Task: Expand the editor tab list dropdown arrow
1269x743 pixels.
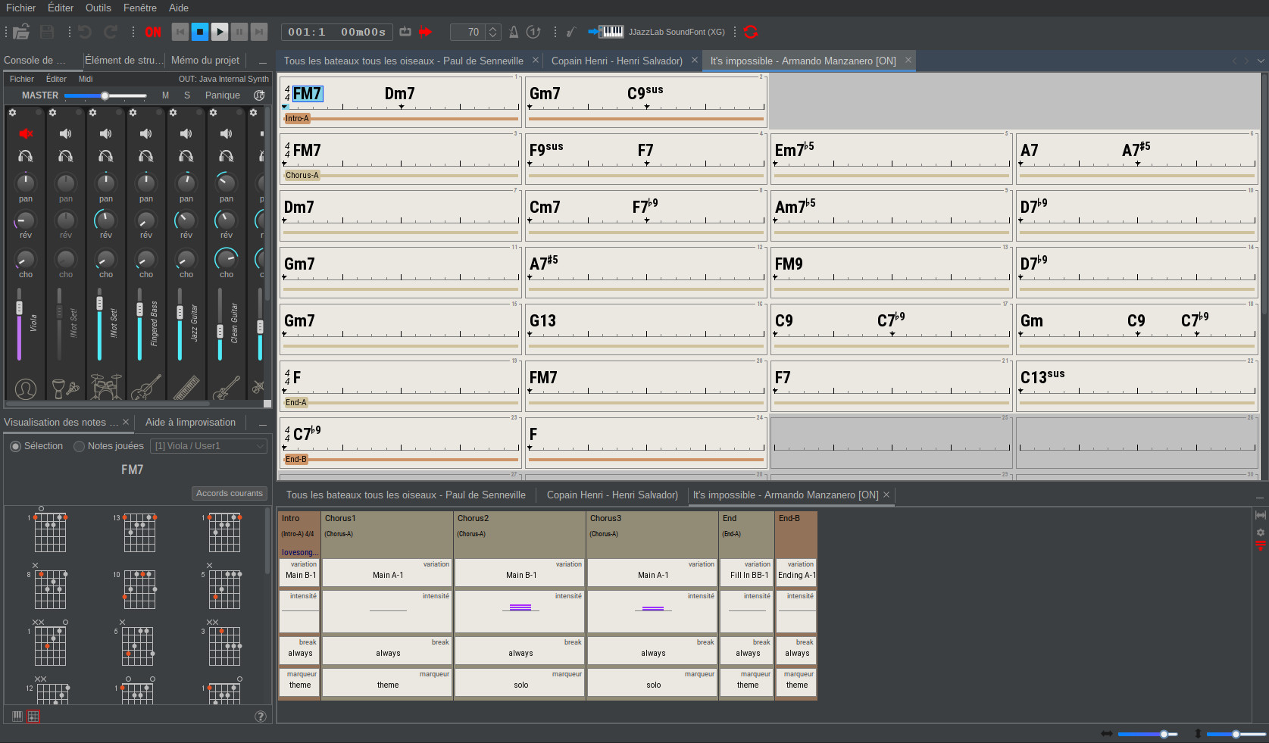Action: 1261,61
